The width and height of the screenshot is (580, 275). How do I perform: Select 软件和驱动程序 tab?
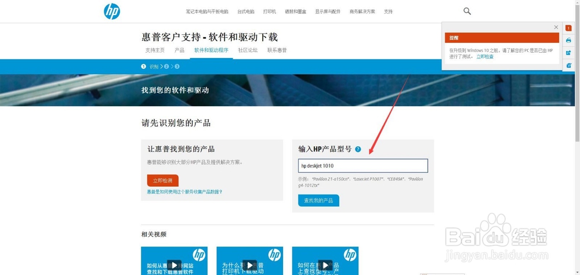point(211,50)
